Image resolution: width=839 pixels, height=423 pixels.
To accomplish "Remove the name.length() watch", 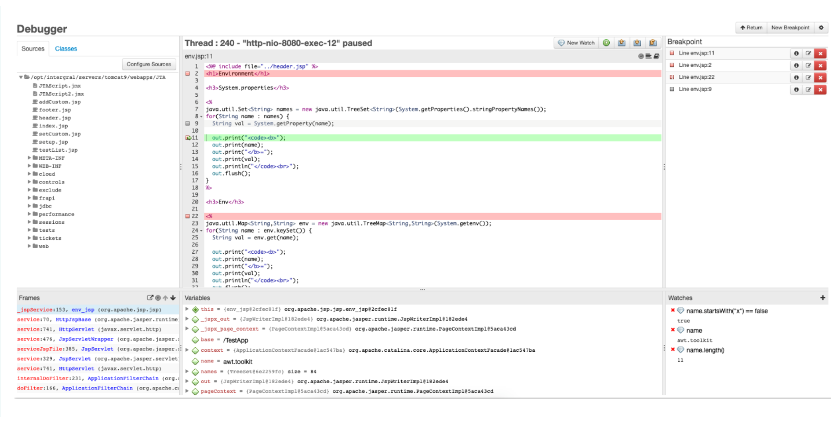I will [x=672, y=349].
